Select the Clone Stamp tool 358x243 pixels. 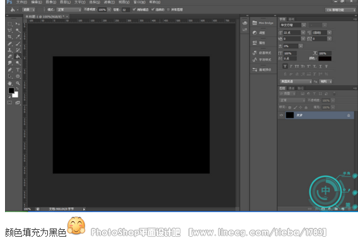click(x=10, y=50)
